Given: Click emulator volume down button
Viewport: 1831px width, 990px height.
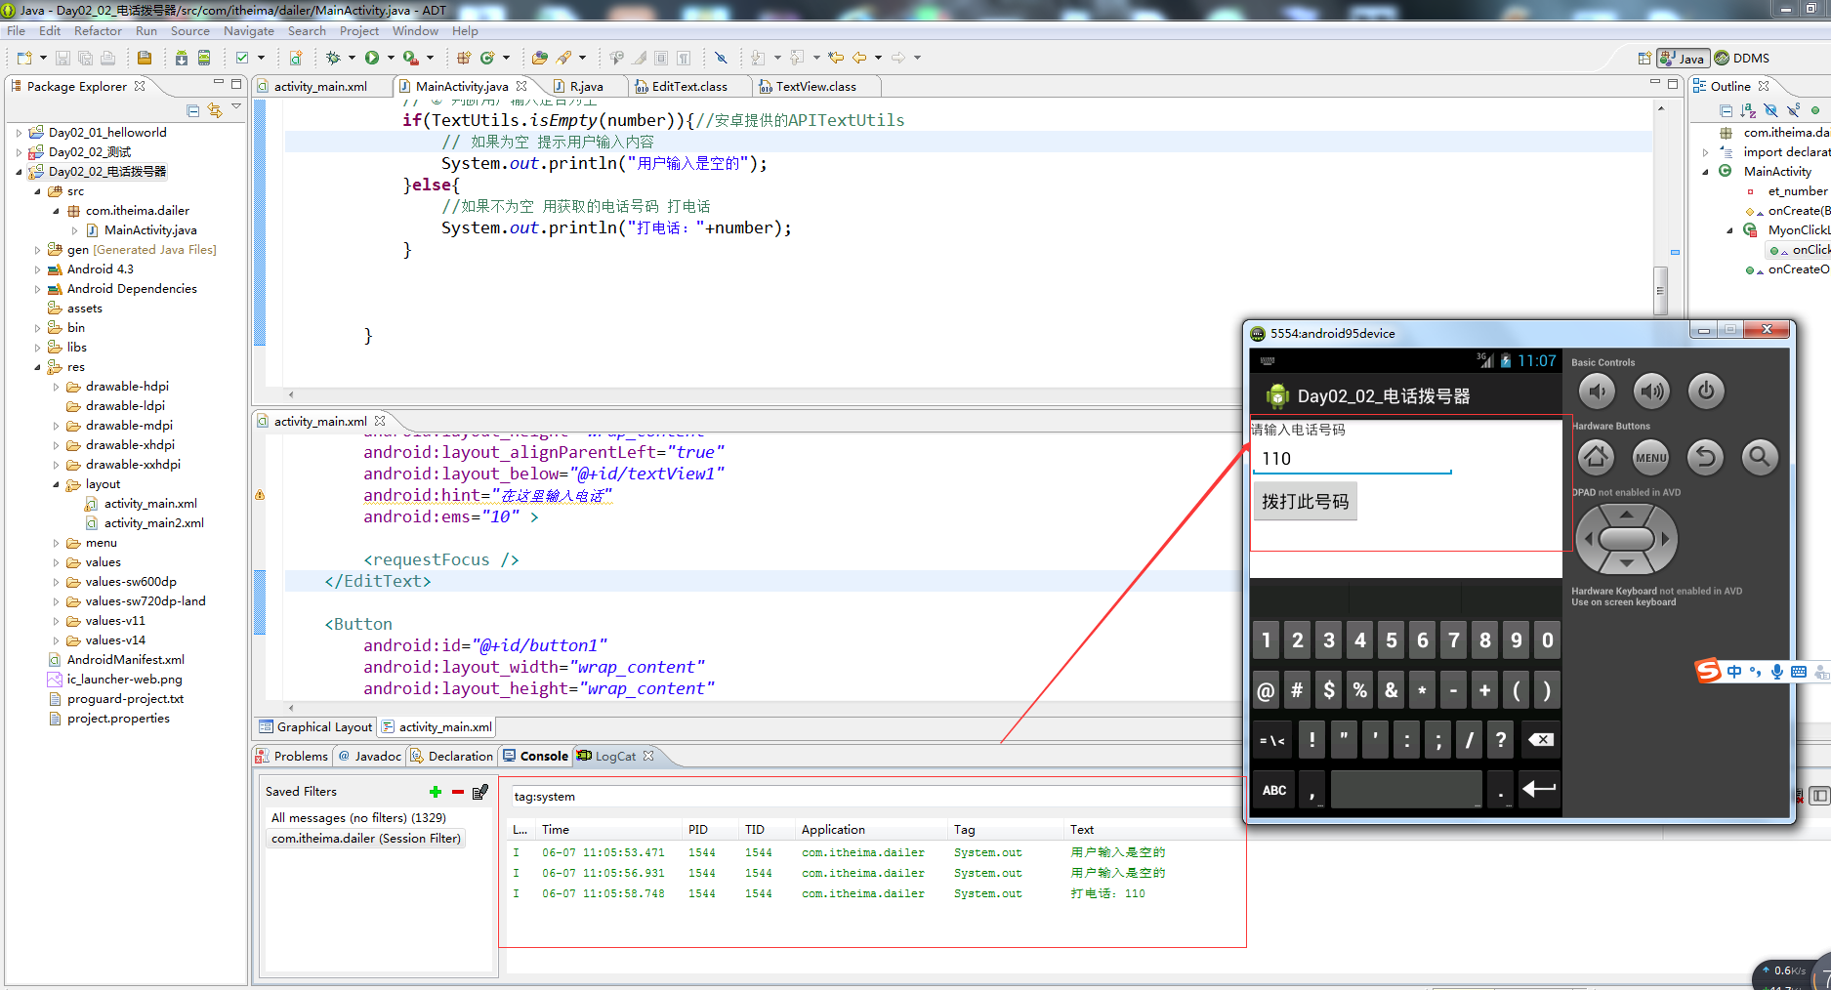Looking at the screenshot, I should [1597, 392].
